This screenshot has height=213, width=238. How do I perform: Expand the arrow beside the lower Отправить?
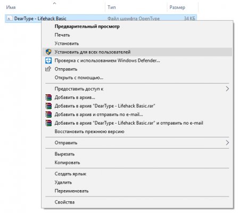[x=227, y=143]
